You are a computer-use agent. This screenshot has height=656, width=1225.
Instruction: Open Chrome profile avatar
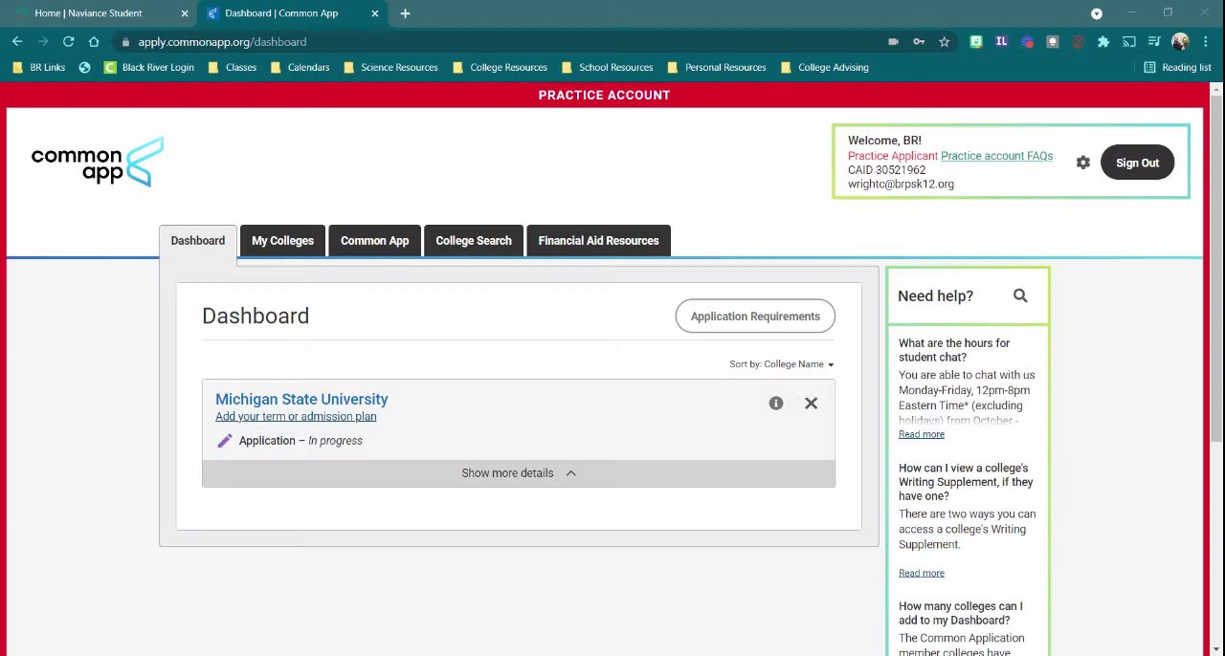[x=1180, y=42]
